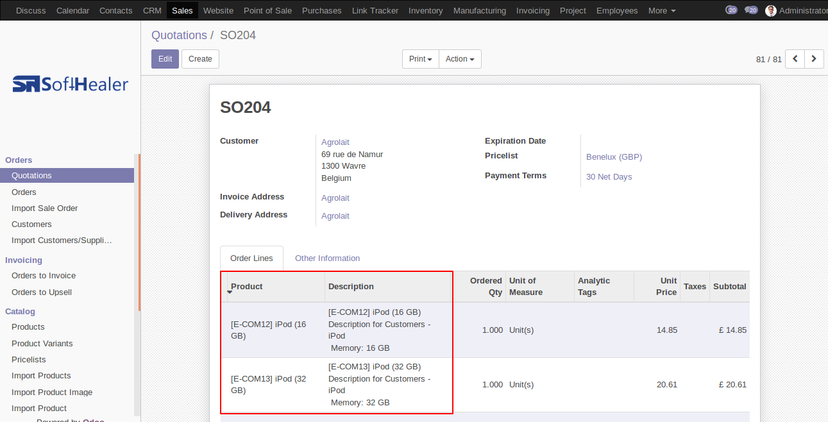
Task: Switch to the Order Lines tab
Action: tap(251, 258)
